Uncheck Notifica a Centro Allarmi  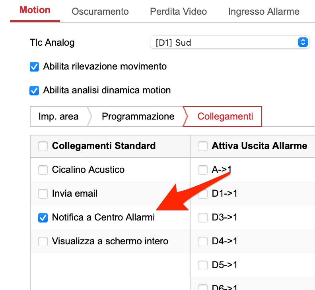point(43,218)
